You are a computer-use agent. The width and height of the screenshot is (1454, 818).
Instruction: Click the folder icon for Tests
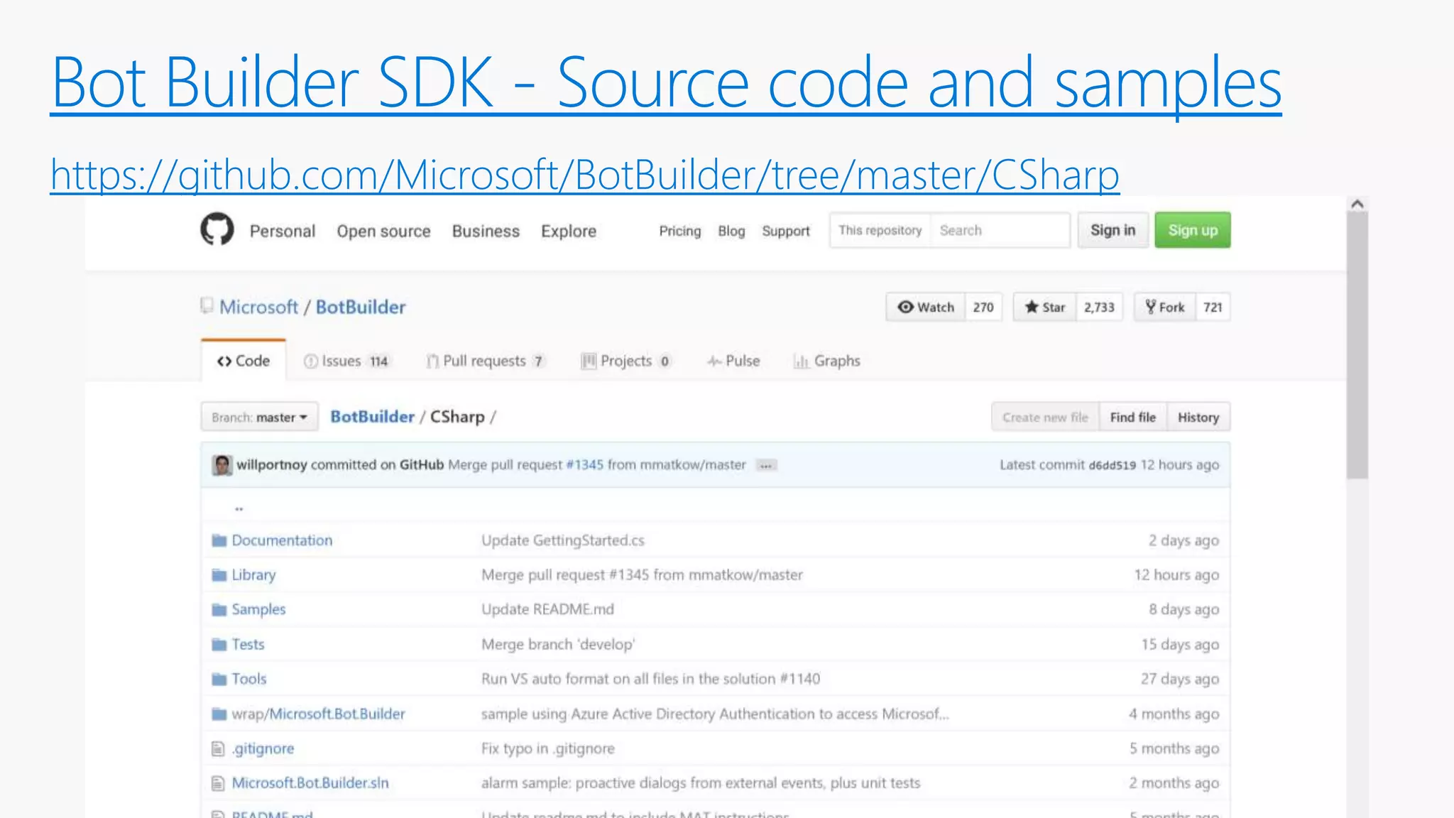pos(219,645)
